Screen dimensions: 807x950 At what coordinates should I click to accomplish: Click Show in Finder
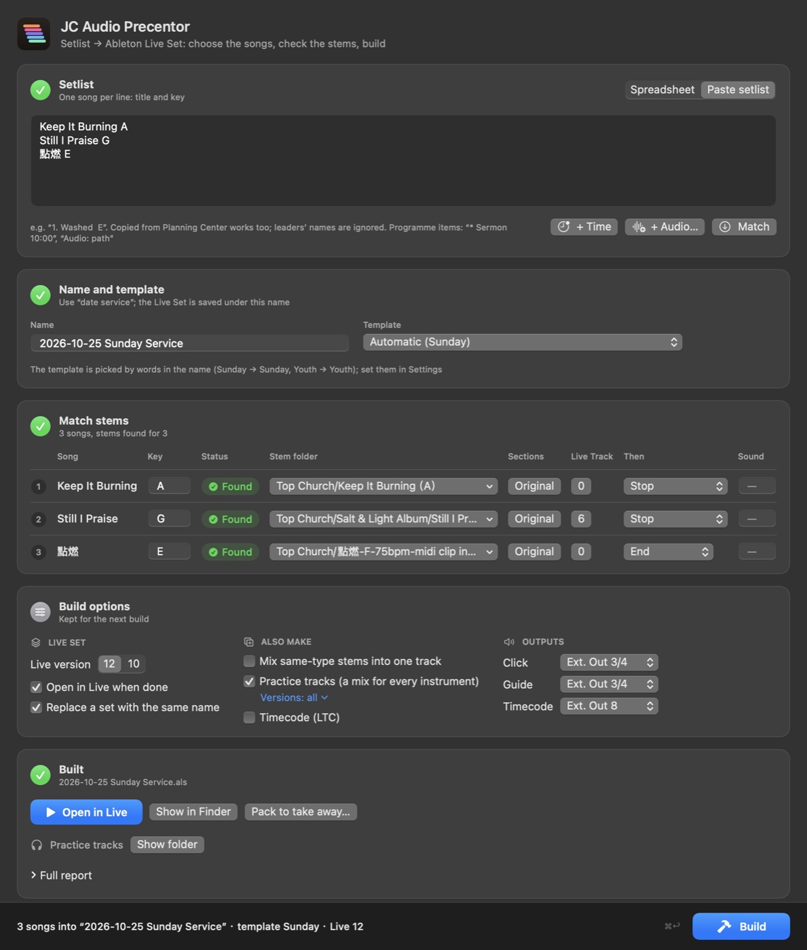(x=193, y=812)
